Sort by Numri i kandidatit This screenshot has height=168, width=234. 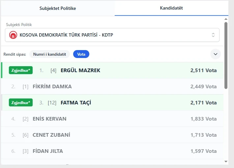click(x=49, y=54)
